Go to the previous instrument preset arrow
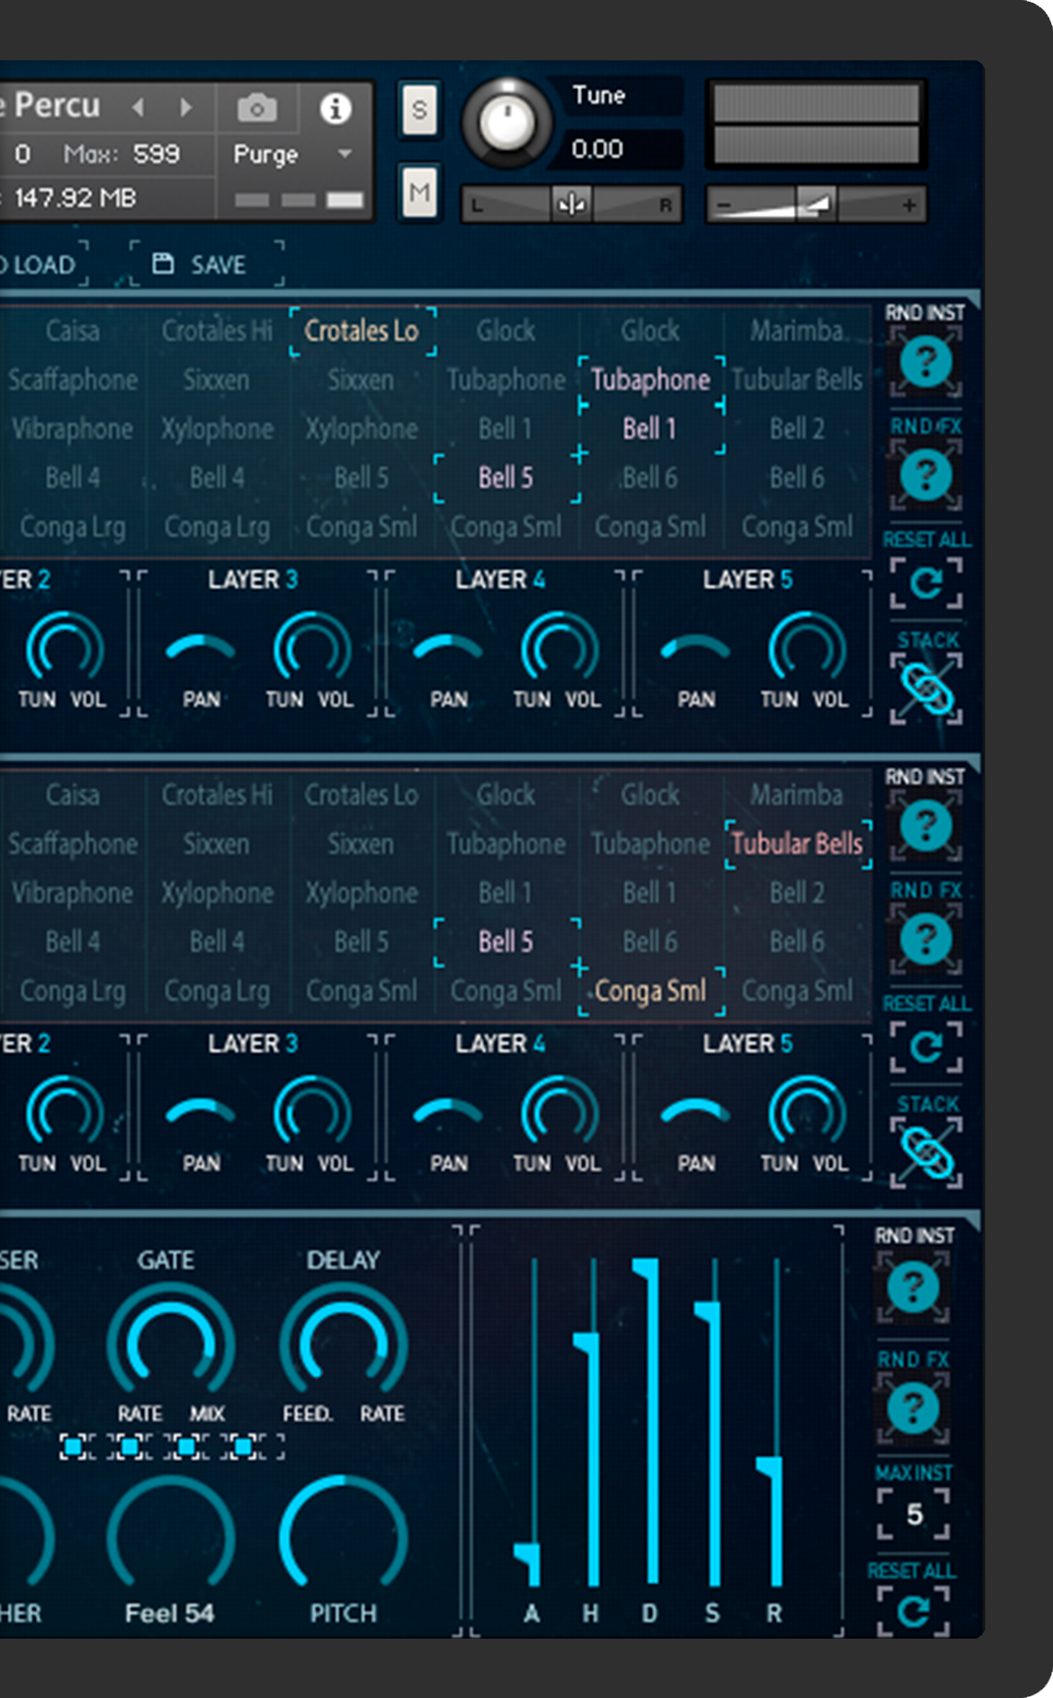The width and height of the screenshot is (1053, 1698). click(138, 108)
